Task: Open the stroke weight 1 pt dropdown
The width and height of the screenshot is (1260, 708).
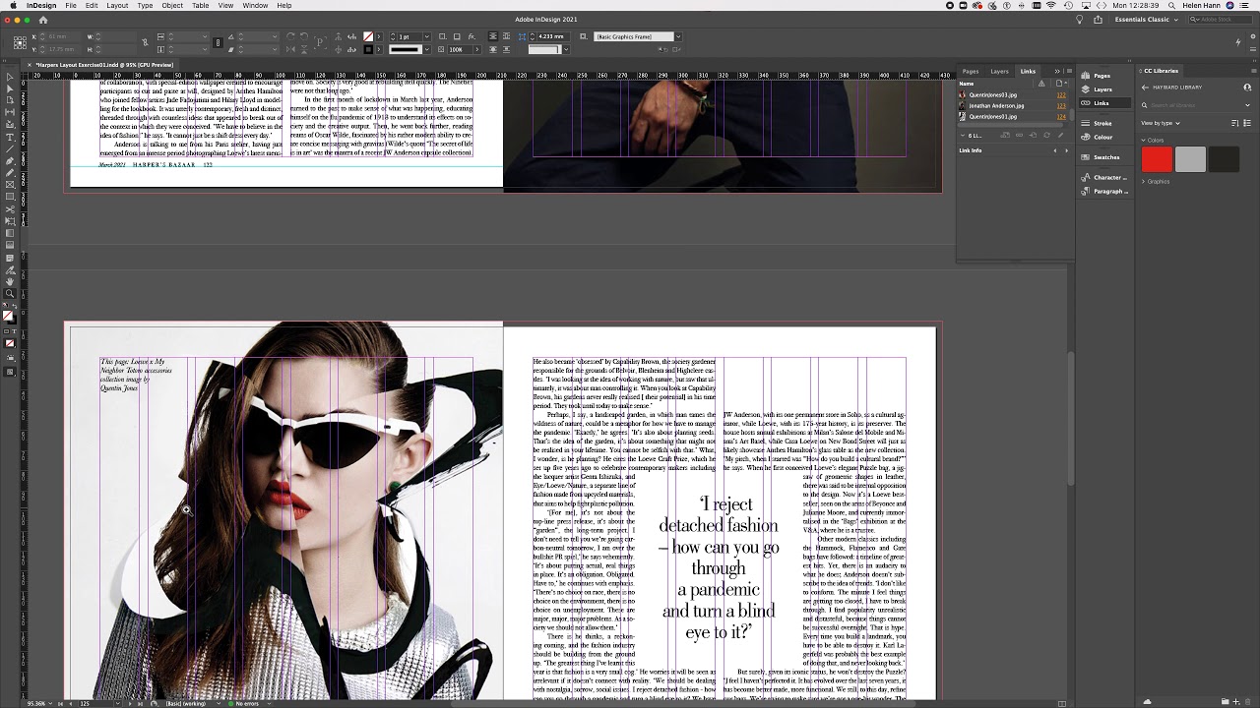Action: pos(426,36)
